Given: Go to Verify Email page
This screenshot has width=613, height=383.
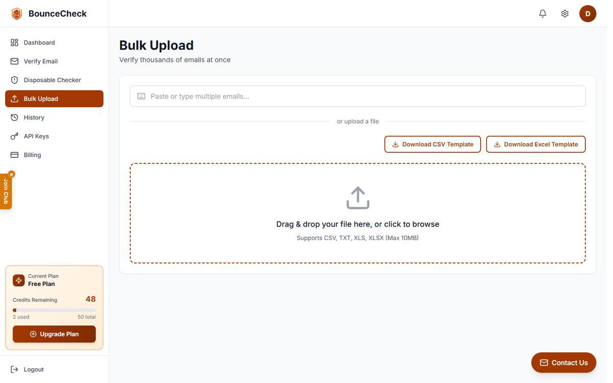Looking at the screenshot, I should pyautogui.click(x=54, y=61).
